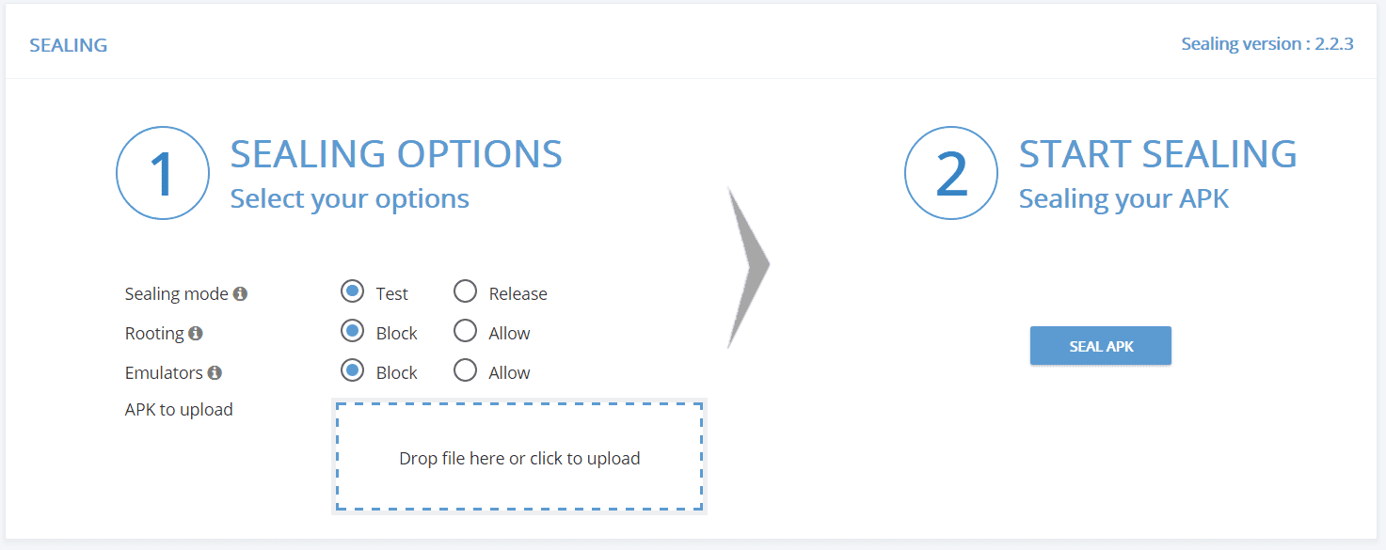Click the step 2 circle icon

pos(950,174)
